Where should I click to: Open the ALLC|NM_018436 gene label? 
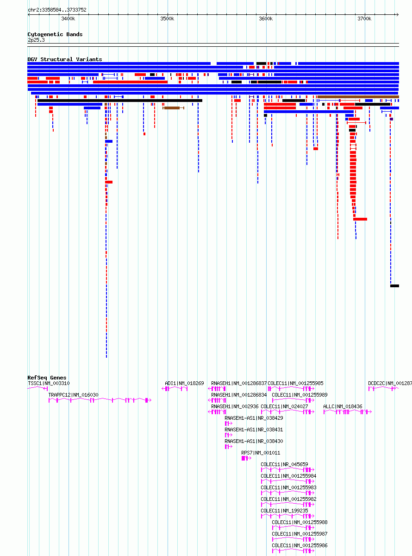(x=343, y=406)
